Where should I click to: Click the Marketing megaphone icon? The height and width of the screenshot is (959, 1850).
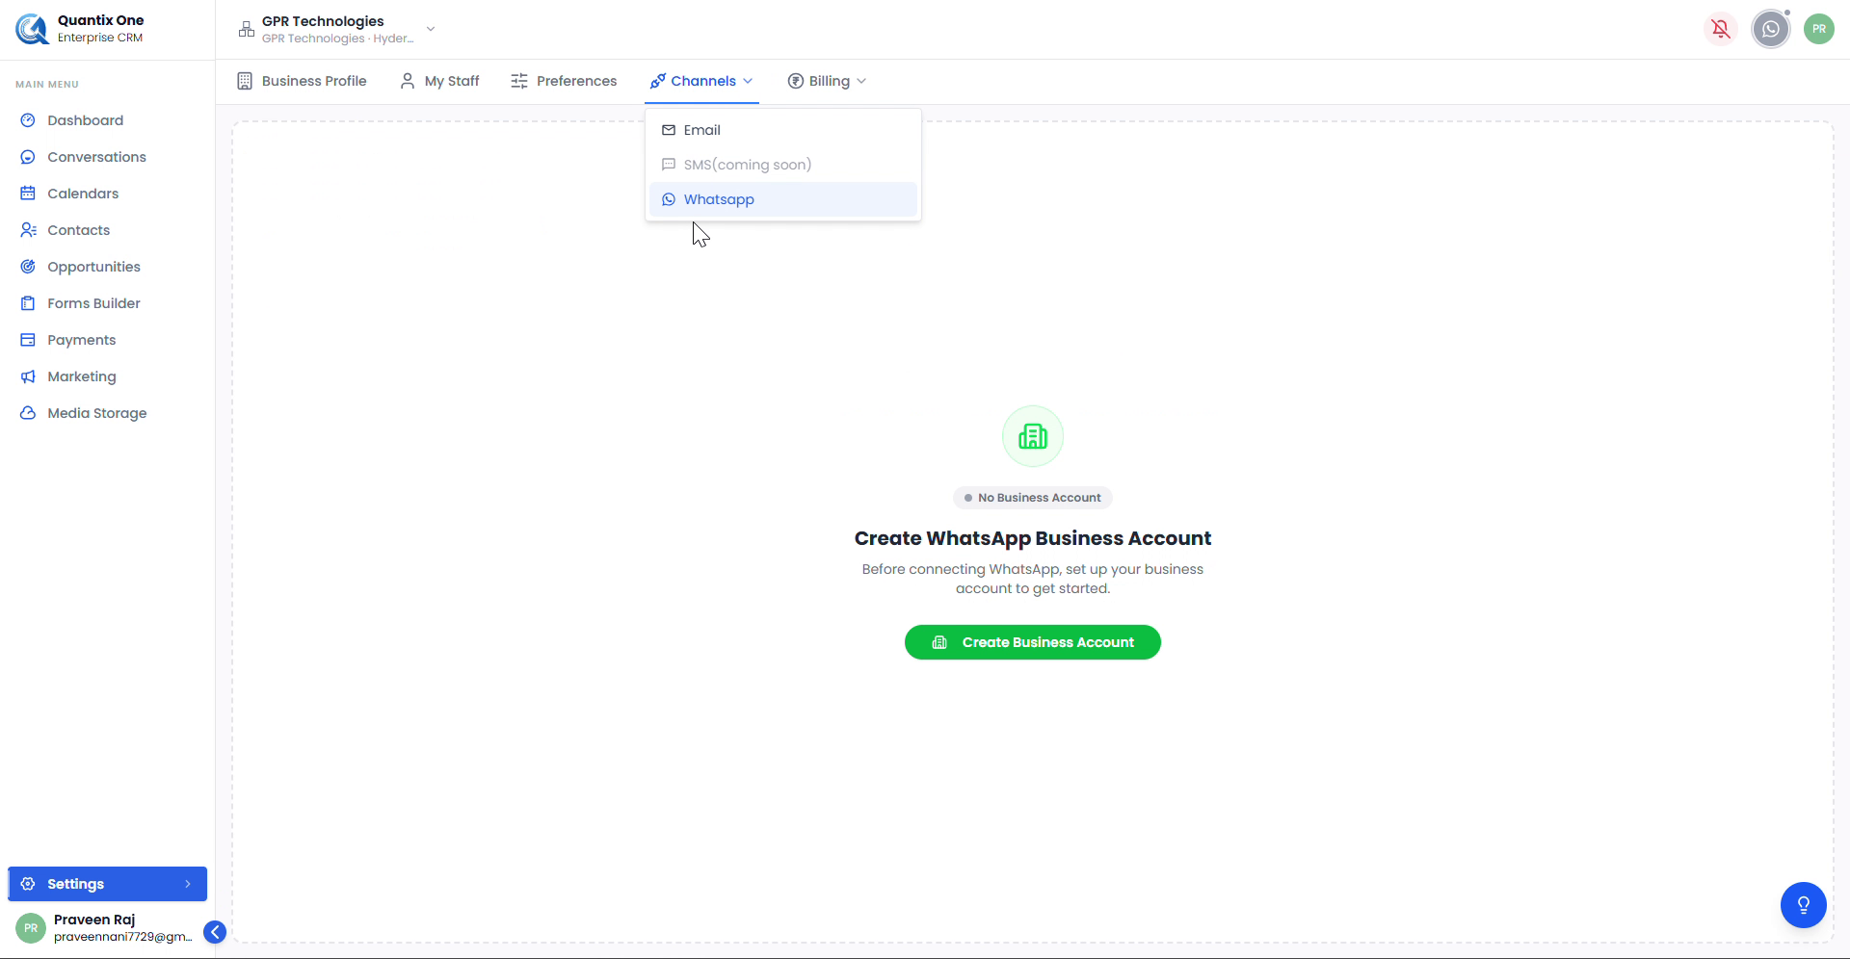28,376
